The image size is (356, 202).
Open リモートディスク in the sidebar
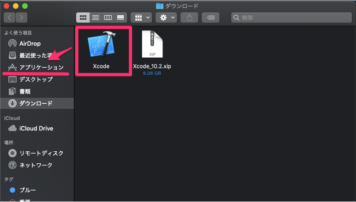point(37,153)
